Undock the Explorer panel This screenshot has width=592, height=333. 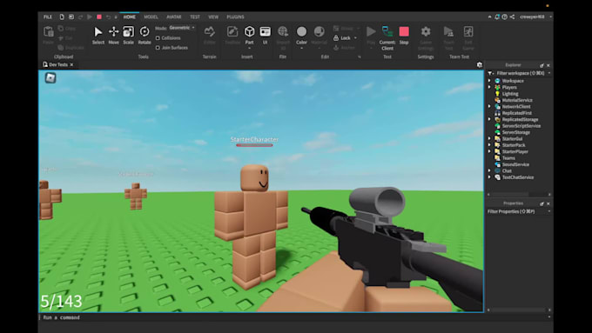tap(542, 65)
